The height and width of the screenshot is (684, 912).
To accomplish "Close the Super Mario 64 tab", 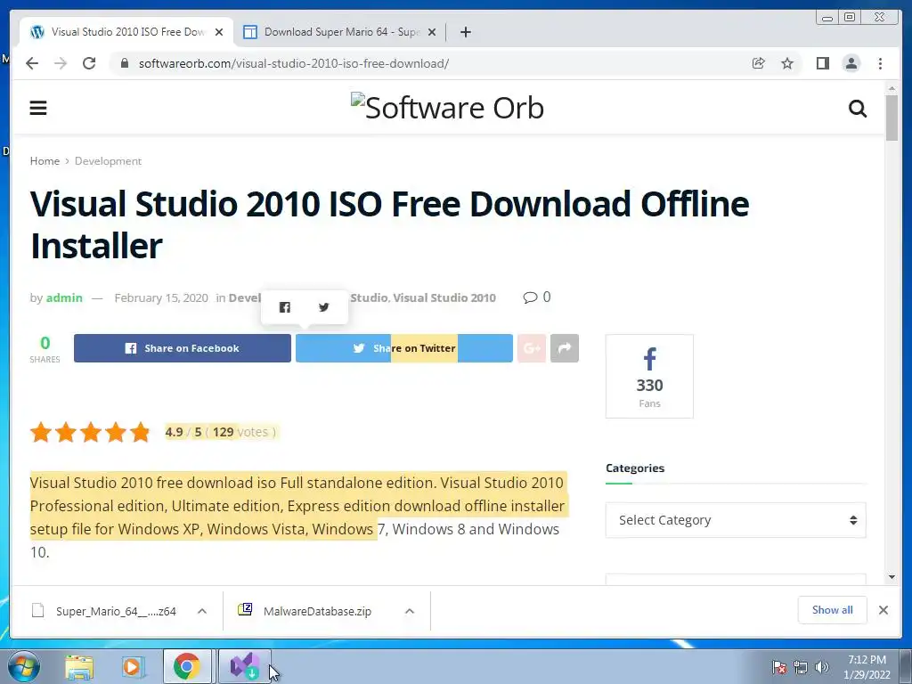I will (432, 32).
